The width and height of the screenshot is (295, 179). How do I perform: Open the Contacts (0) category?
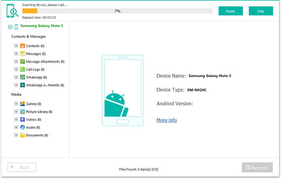[35, 46]
